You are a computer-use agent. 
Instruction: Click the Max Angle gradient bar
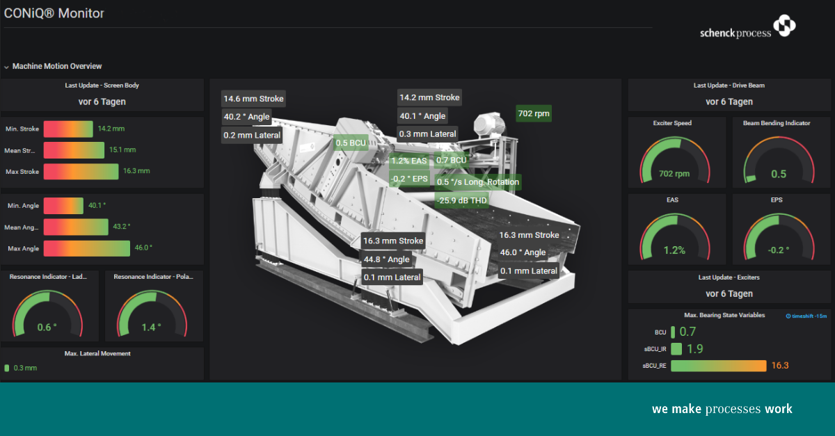(x=87, y=248)
